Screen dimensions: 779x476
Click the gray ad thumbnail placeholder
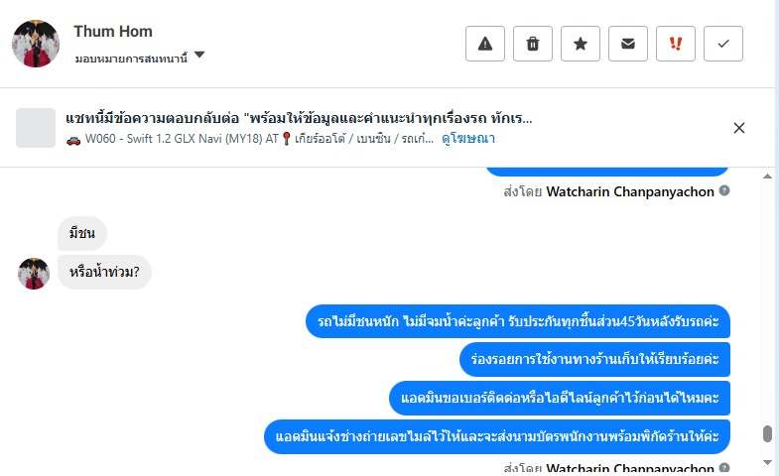click(36, 128)
